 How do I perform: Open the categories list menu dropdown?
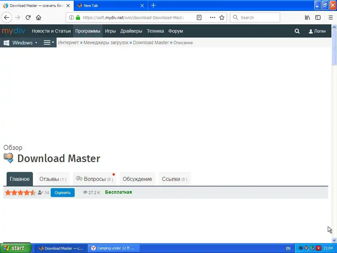pos(49,42)
